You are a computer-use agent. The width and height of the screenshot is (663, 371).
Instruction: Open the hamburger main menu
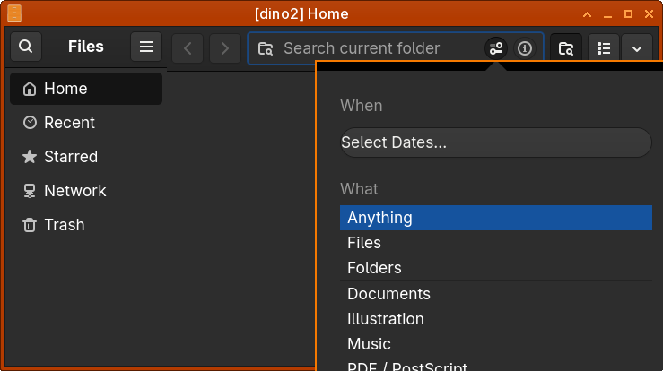(x=146, y=47)
